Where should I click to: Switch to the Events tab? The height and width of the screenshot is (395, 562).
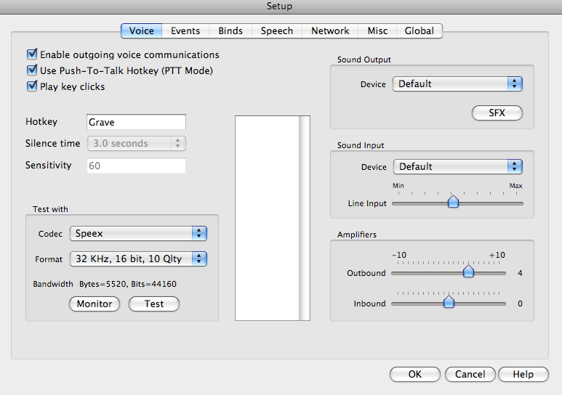coord(185,31)
